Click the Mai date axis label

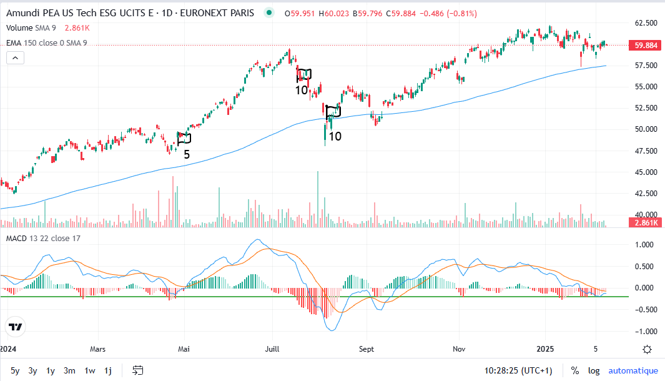pyautogui.click(x=184, y=349)
